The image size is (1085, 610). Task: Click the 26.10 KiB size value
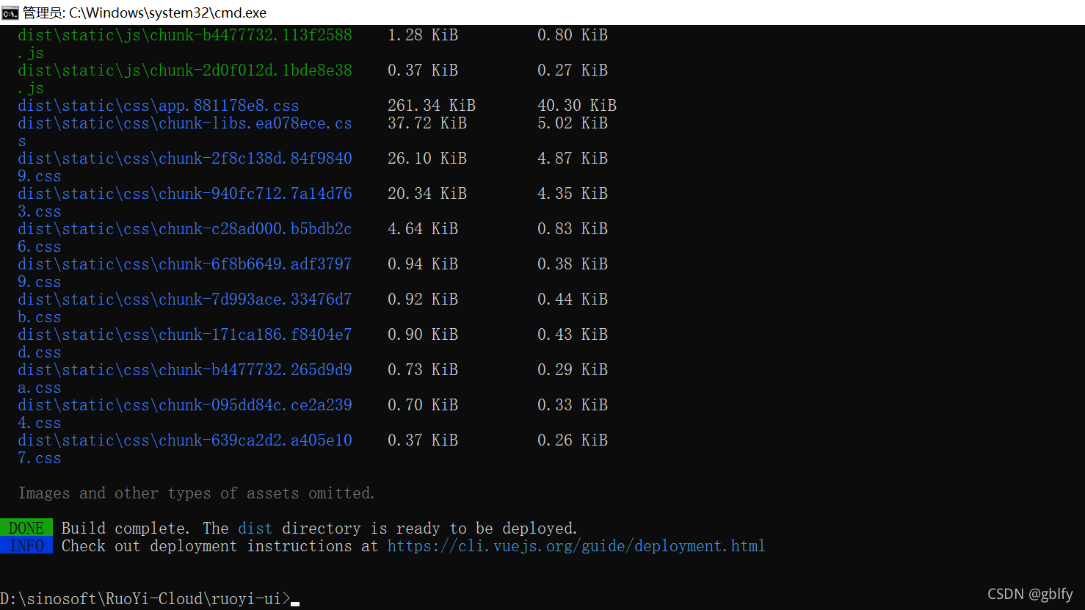pos(427,159)
